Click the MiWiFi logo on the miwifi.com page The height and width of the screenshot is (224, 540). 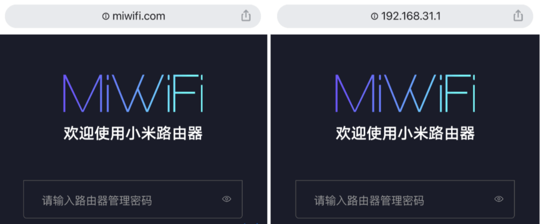pos(133,93)
